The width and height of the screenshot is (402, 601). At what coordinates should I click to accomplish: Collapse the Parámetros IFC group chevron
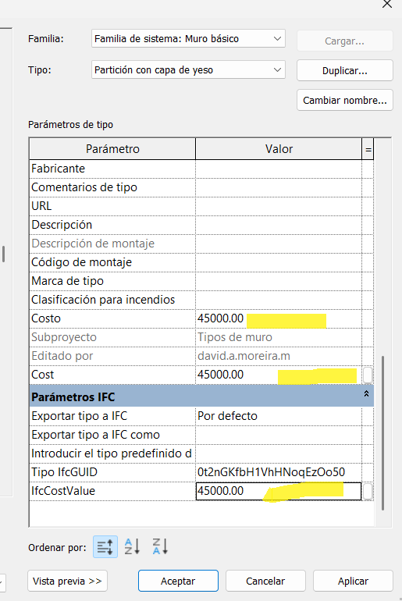(x=366, y=394)
